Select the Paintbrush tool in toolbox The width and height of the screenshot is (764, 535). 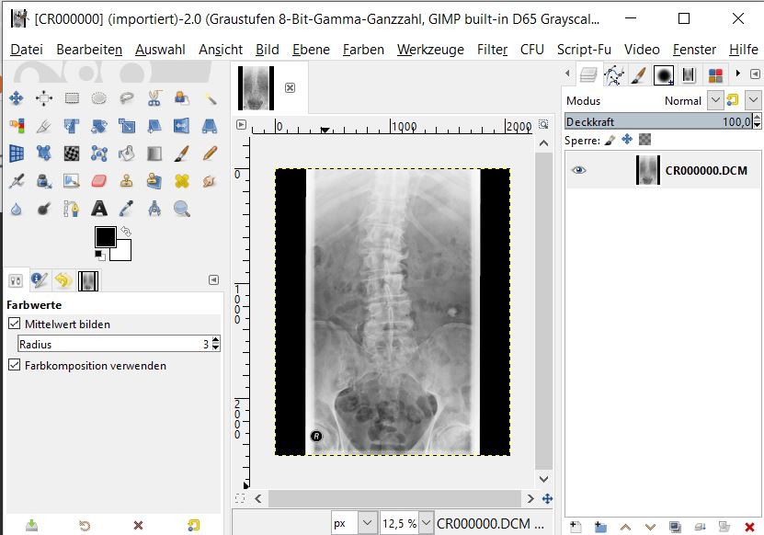tap(182, 154)
